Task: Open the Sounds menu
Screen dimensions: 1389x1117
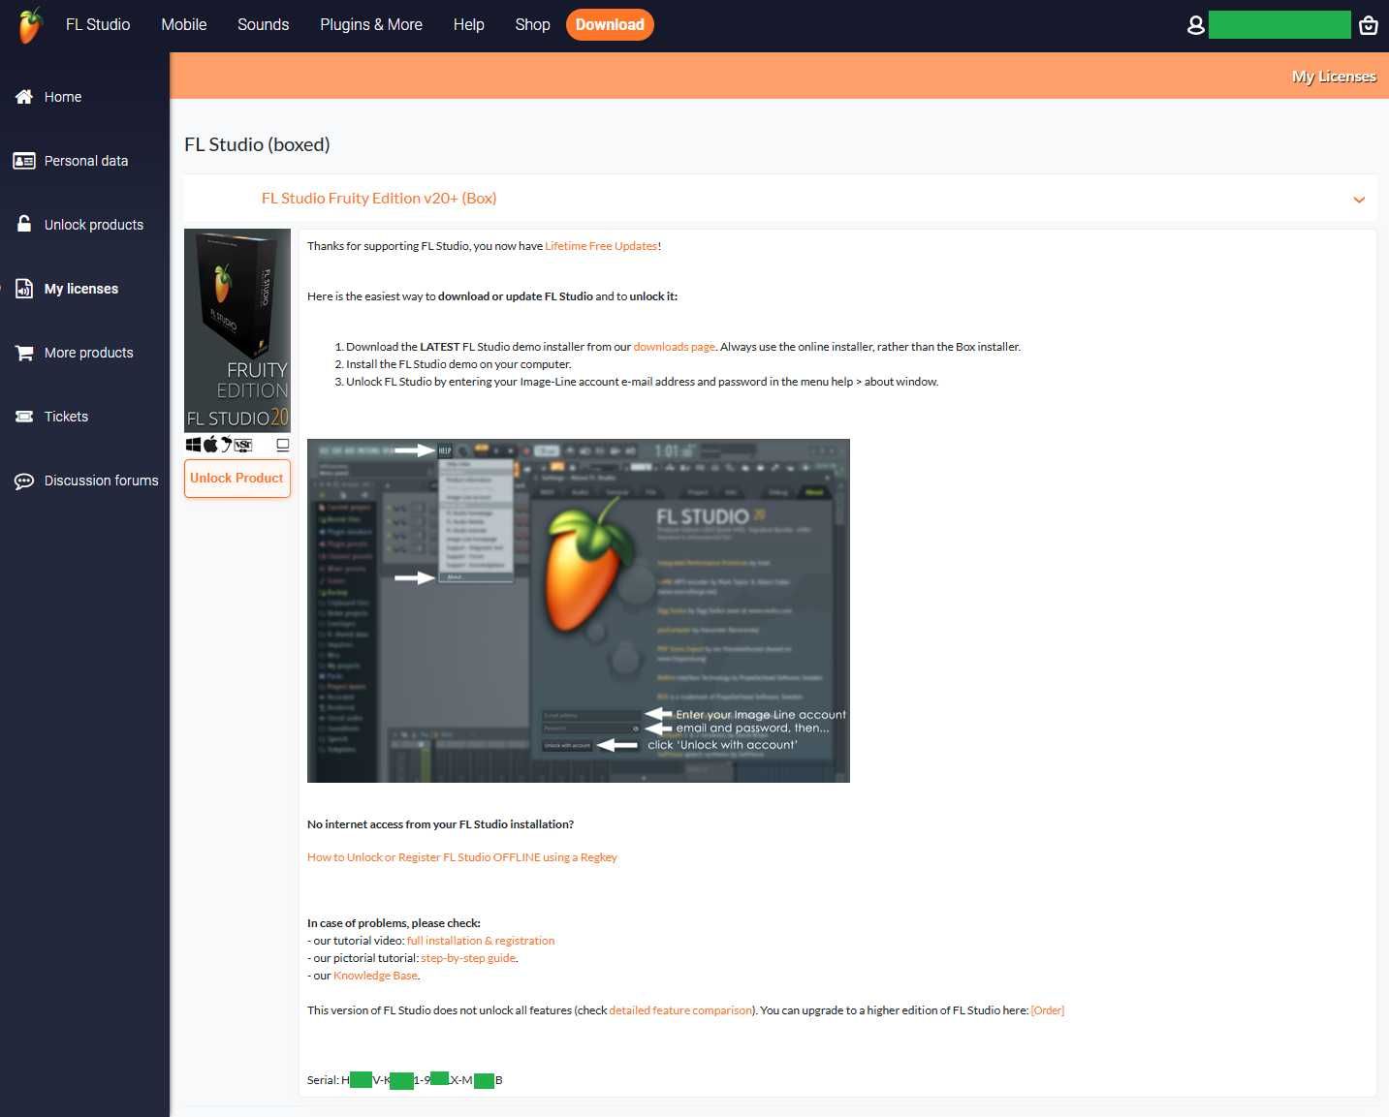Action: pyautogui.click(x=264, y=24)
